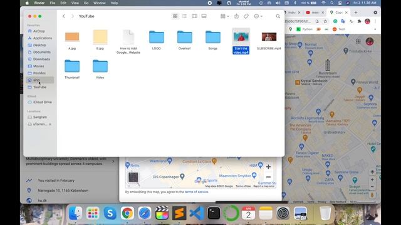Click the Spotlight search icon in the menu bar
Viewport: 401px width, 225px height.
click(x=332, y=3)
